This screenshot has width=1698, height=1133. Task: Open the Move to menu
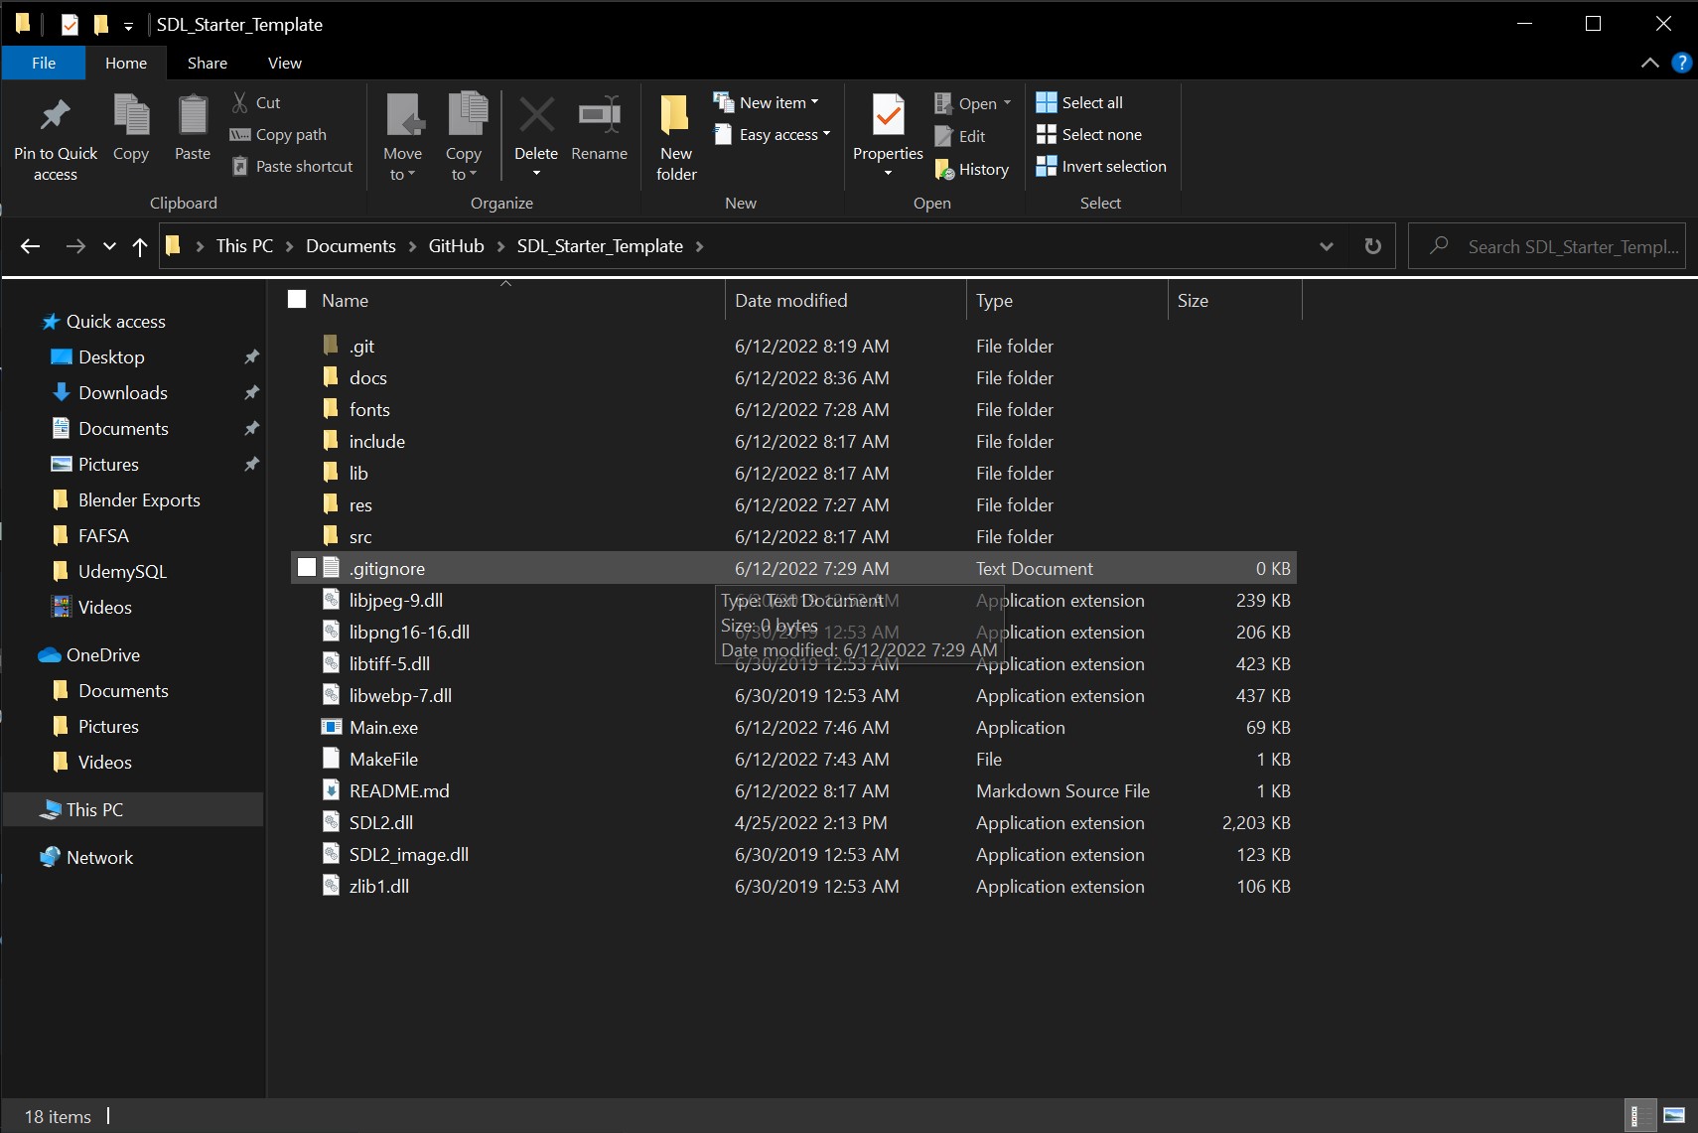(x=403, y=137)
